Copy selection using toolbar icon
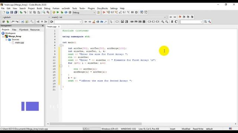This screenshot has height=133, width=238. [x=35, y=12]
